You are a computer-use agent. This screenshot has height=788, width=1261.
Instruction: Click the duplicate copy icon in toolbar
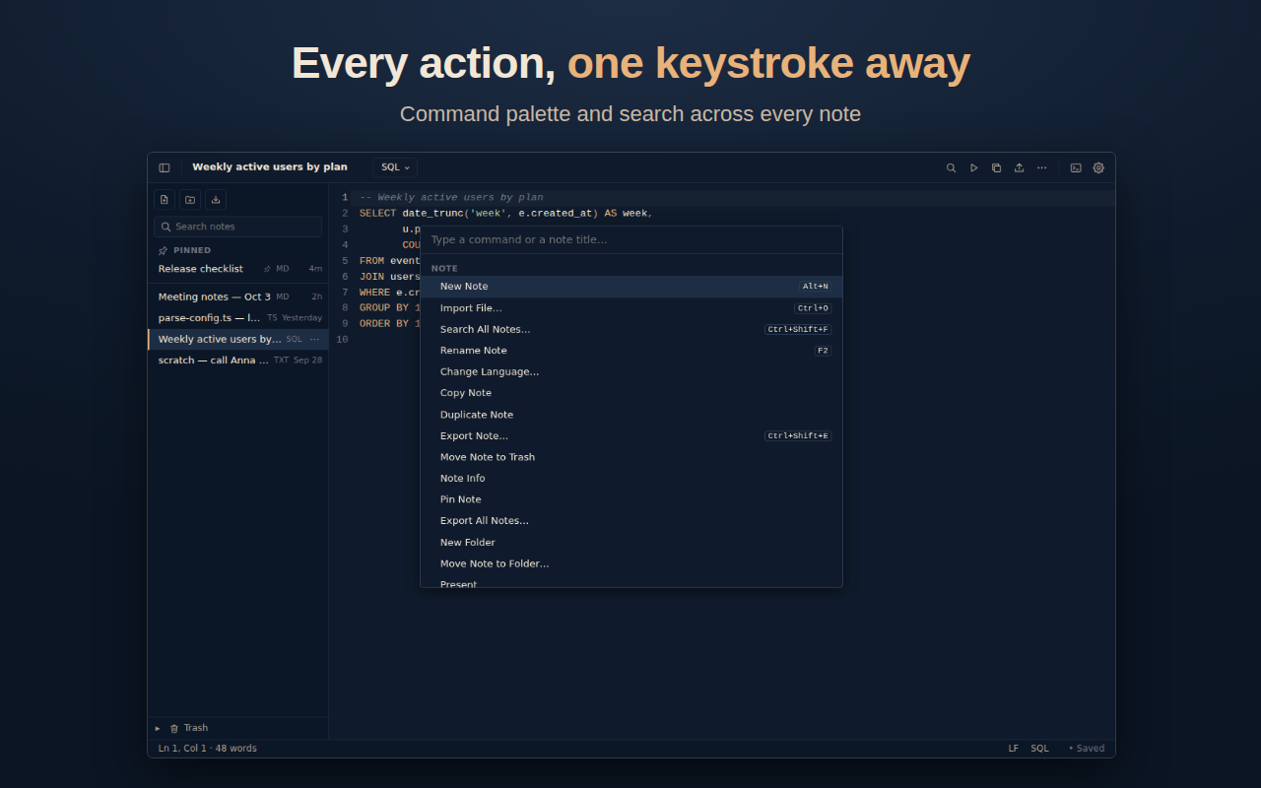tap(997, 167)
